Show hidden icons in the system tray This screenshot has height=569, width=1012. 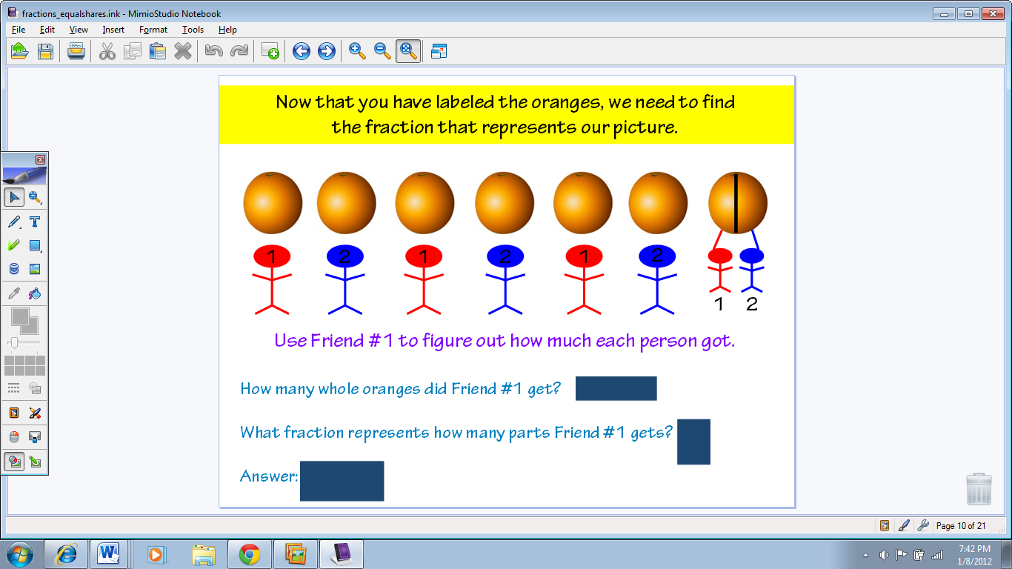coord(866,554)
